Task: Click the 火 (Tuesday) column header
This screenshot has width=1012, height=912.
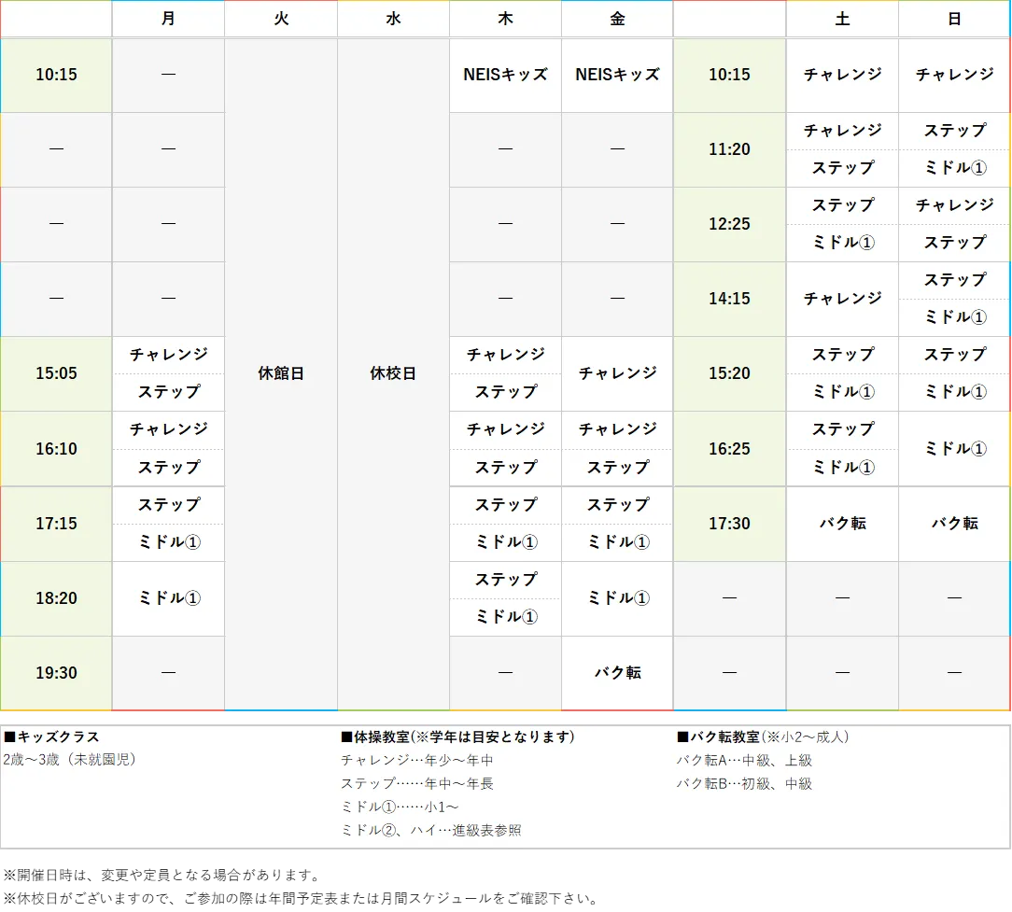Action: pos(281,19)
